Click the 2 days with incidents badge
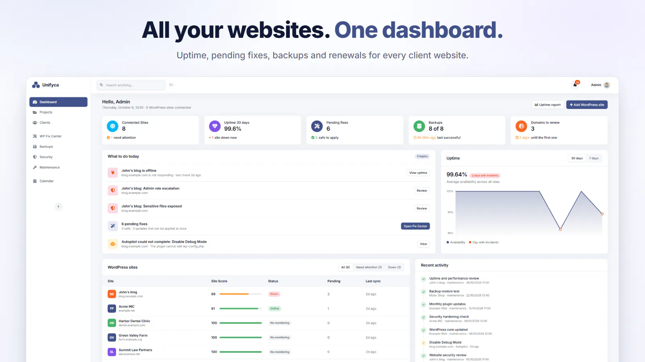Image resolution: width=645 pixels, height=362 pixels. [485, 175]
